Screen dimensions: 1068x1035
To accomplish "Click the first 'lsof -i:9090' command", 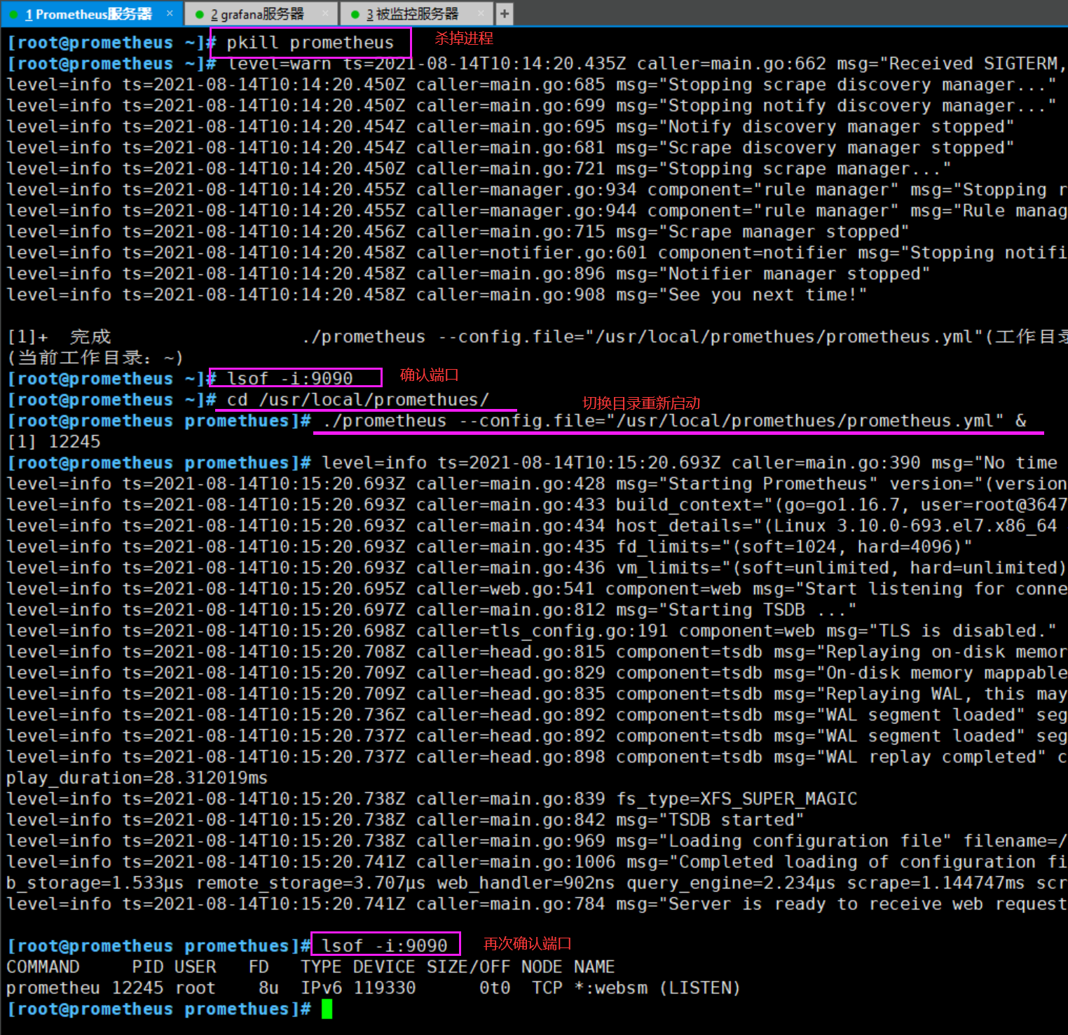I will click(289, 379).
